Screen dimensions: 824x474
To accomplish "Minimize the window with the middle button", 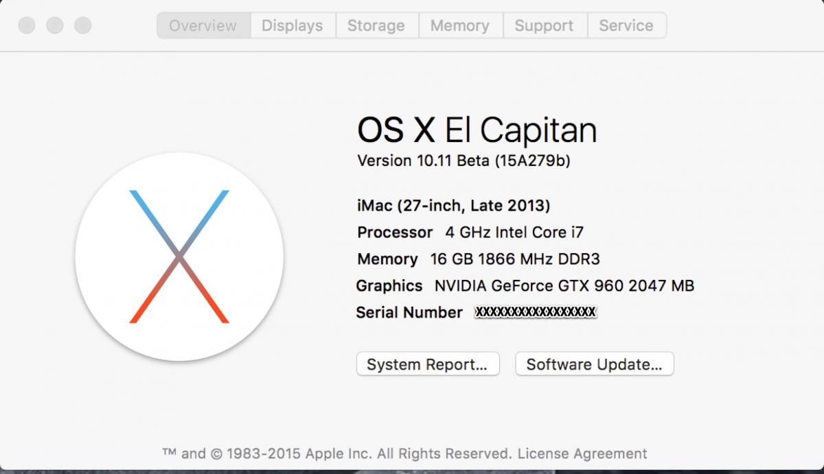I will 55,26.
